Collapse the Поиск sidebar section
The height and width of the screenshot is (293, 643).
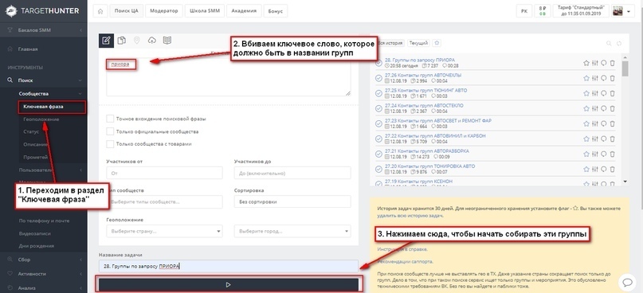(x=44, y=80)
